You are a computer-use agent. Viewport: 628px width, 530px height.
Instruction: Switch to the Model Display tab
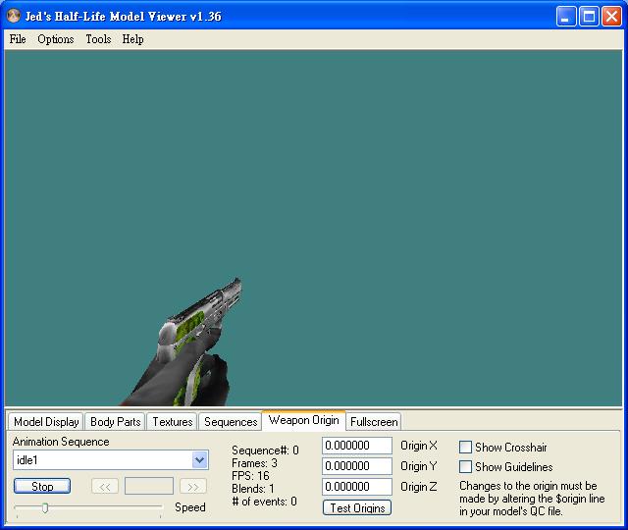coord(46,422)
